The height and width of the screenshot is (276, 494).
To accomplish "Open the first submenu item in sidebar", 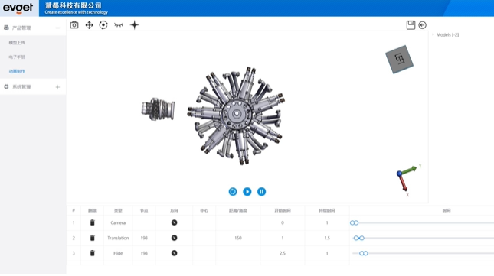I will (17, 43).
